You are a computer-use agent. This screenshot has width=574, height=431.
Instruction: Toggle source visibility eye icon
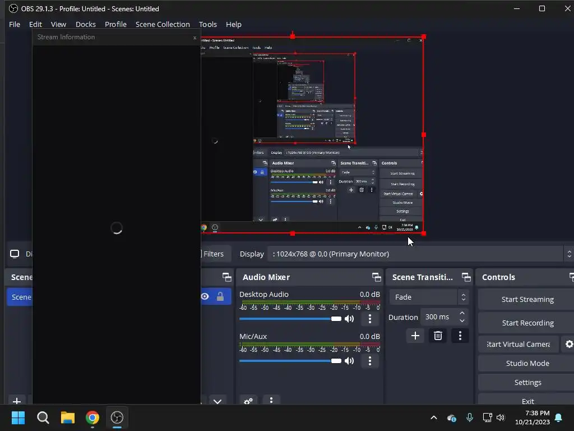(x=205, y=296)
